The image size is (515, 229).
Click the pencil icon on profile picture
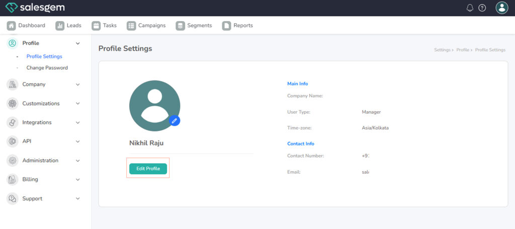[x=174, y=121]
